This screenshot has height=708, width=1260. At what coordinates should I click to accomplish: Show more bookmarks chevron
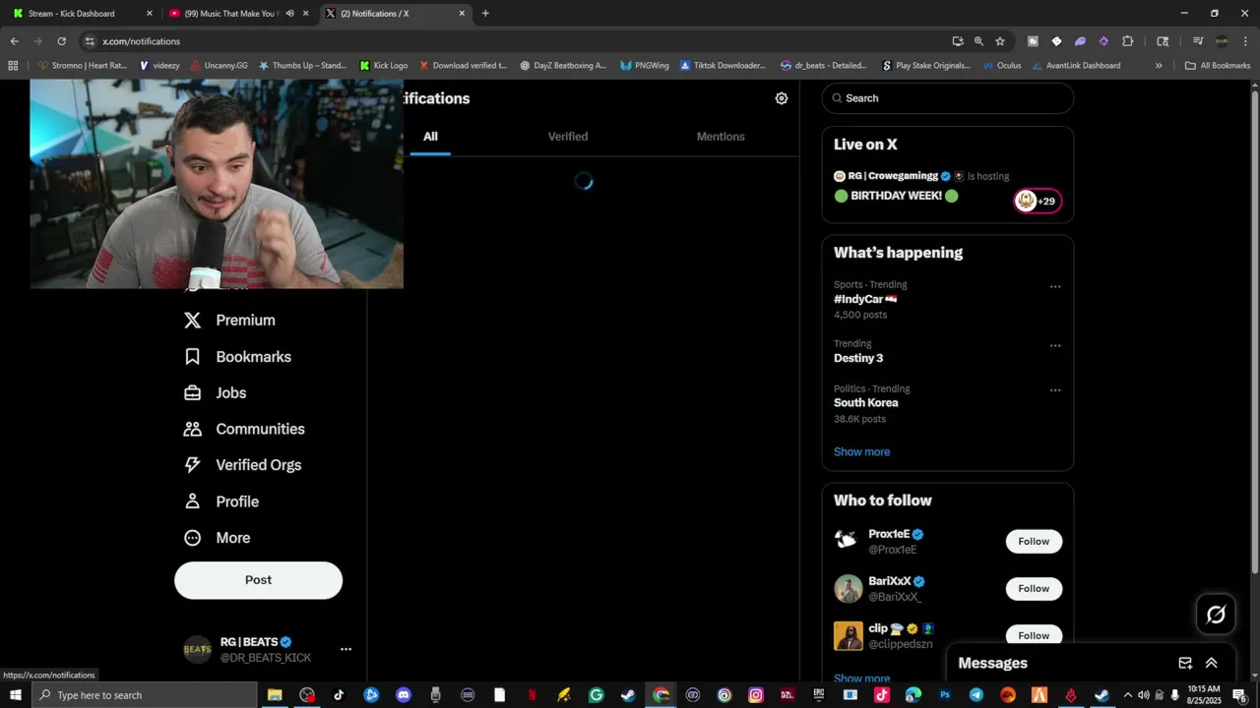coord(1159,66)
